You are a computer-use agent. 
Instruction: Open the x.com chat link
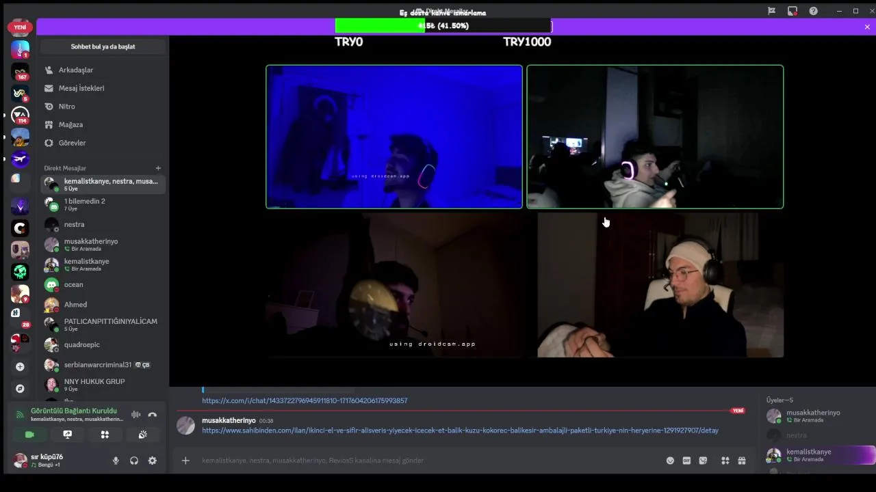305,400
